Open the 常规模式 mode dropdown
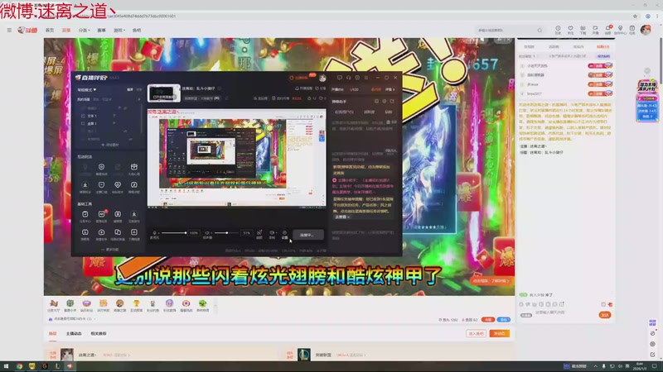The width and height of the screenshot is (663, 372). pyautogui.click(x=87, y=90)
